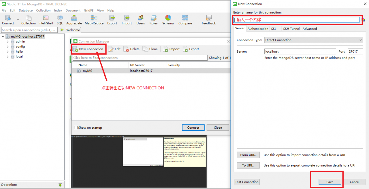Switch to the Authentication tab
Screen dimensions: 369x189
pyautogui.click(x=258, y=28)
